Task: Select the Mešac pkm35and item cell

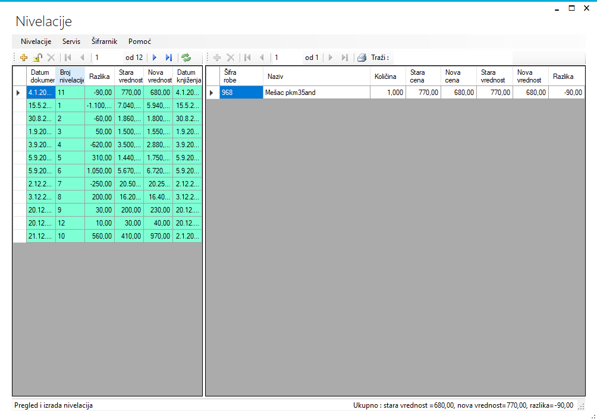Action: pyautogui.click(x=316, y=93)
